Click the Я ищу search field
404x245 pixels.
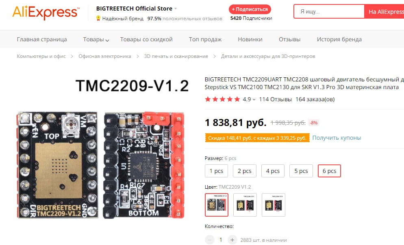coord(329,12)
